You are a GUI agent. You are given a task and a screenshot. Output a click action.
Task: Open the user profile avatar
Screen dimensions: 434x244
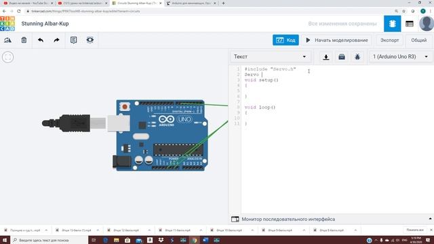pos(427,24)
